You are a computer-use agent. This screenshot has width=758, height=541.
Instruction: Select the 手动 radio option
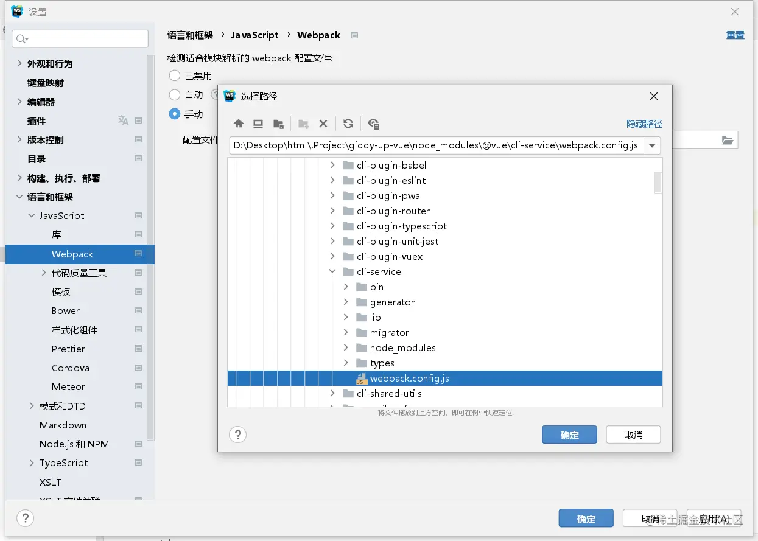pos(175,114)
